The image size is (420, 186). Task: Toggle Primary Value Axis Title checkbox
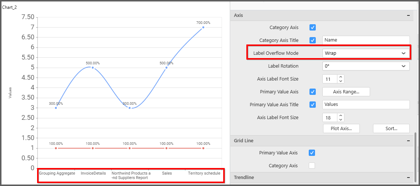coord(313,105)
